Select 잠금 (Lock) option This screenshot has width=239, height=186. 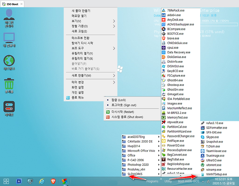coord(132,100)
